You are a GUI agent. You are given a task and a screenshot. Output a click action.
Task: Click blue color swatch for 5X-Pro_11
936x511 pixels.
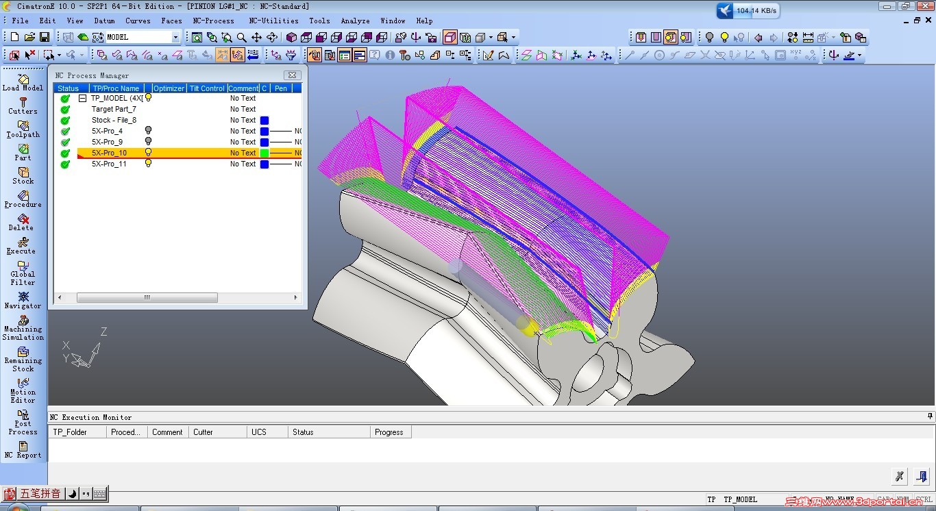point(264,164)
